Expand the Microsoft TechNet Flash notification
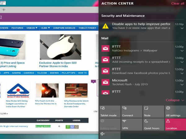Screen dimensions: 186x139 pyautogui.click(x=182, y=85)
